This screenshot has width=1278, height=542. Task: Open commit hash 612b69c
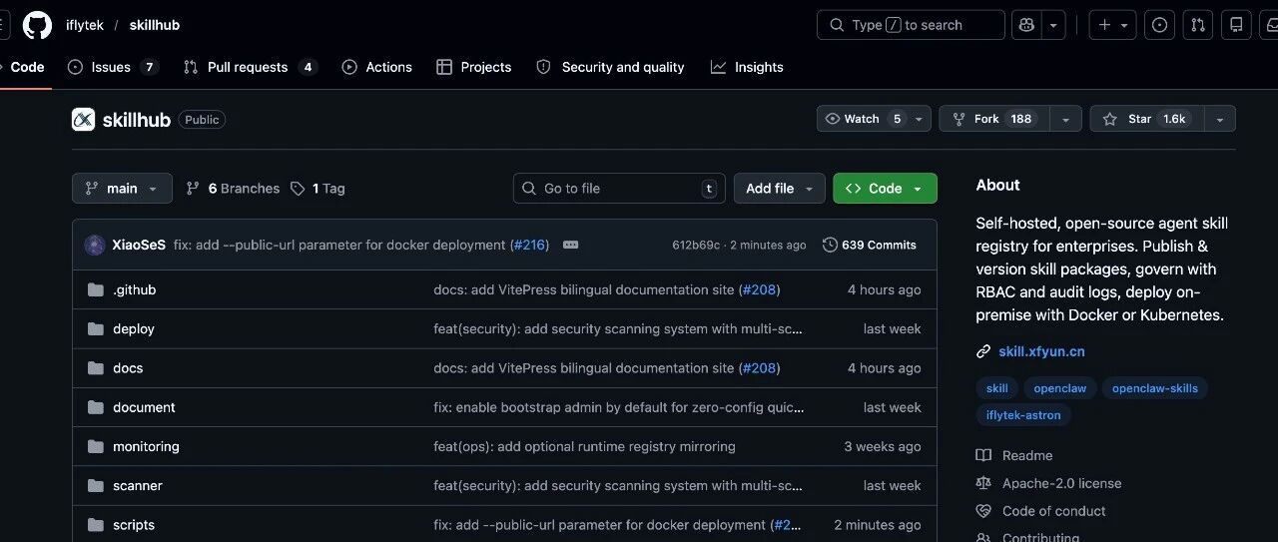tap(696, 245)
